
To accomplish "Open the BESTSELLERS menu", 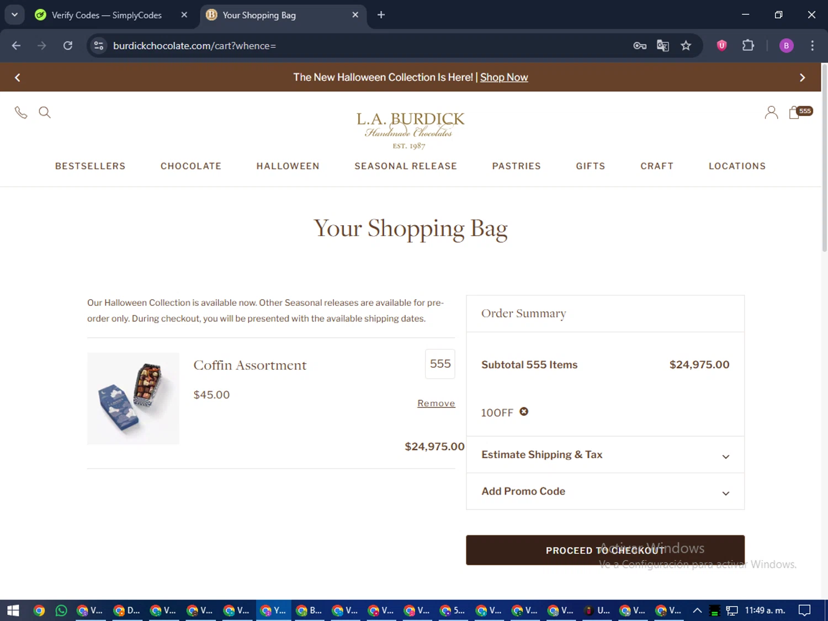I will tap(91, 166).
